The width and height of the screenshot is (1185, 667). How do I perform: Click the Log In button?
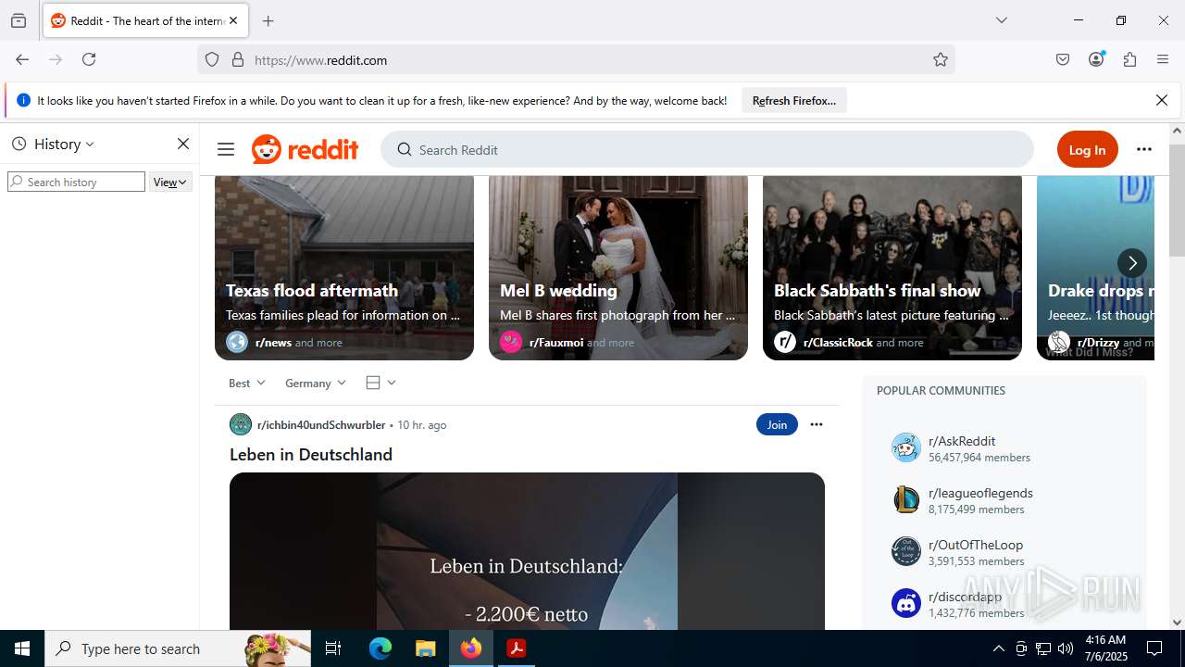pyautogui.click(x=1087, y=149)
